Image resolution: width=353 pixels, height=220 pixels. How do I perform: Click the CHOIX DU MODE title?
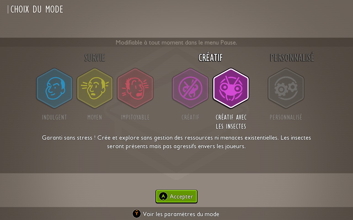[x=37, y=9]
